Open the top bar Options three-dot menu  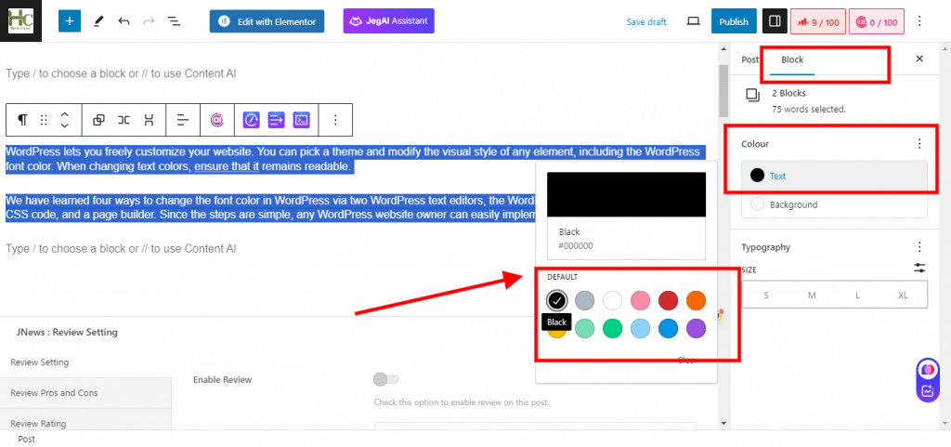[919, 21]
